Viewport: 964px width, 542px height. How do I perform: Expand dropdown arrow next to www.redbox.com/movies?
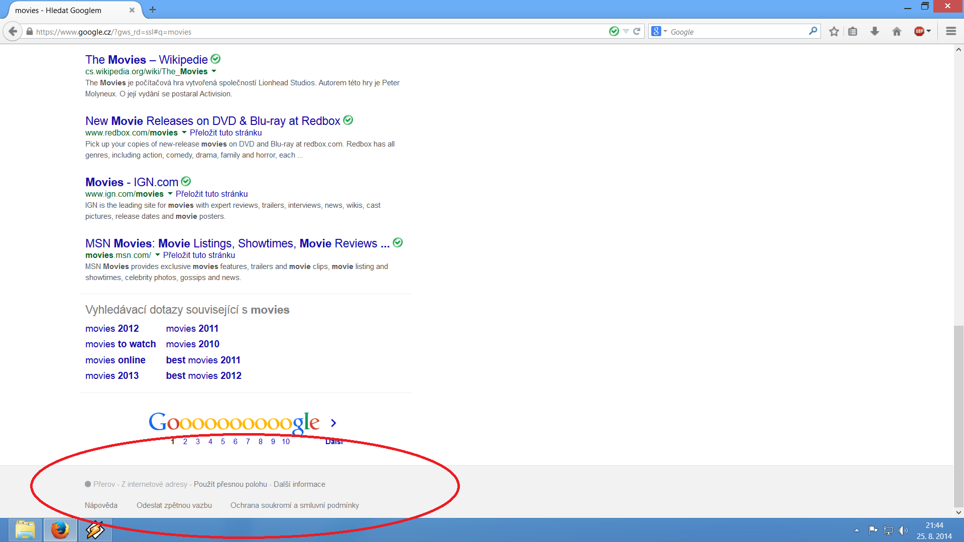click(184, 132)
